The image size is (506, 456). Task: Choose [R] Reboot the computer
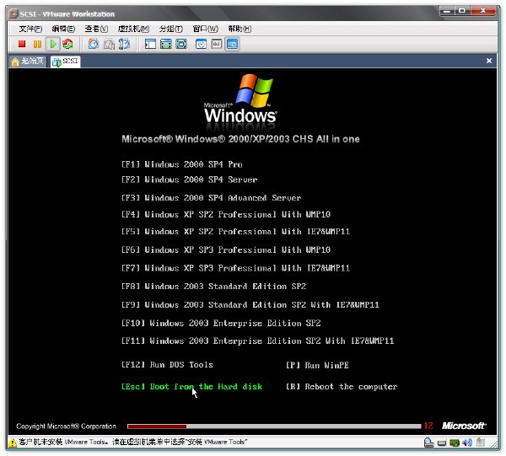point(342,387)
